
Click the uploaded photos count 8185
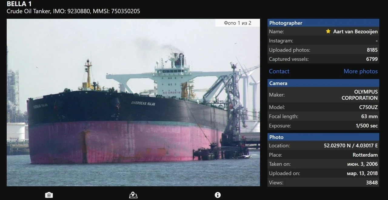[372, 50]
